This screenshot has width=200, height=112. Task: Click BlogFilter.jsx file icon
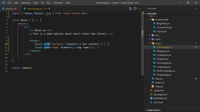(154, 23)
